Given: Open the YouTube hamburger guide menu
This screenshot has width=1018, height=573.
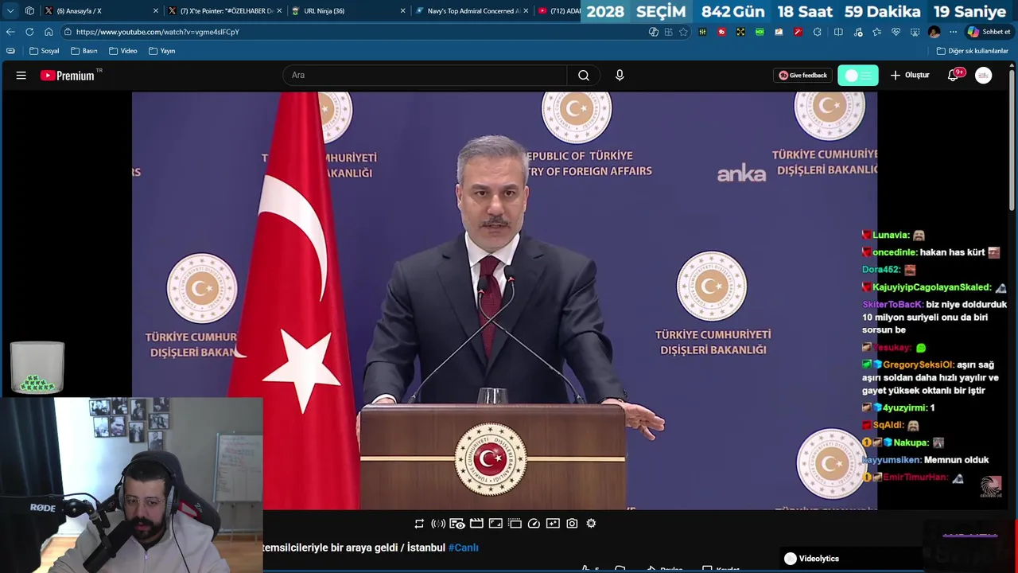Looking at the screenshot, I should [x=21, y=76].
